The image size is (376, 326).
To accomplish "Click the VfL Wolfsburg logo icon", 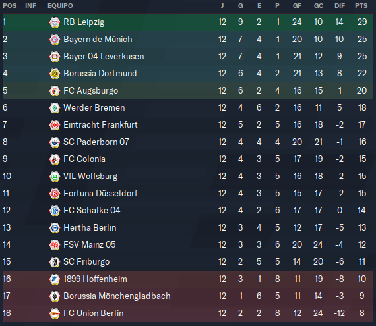I will (55, 177).
